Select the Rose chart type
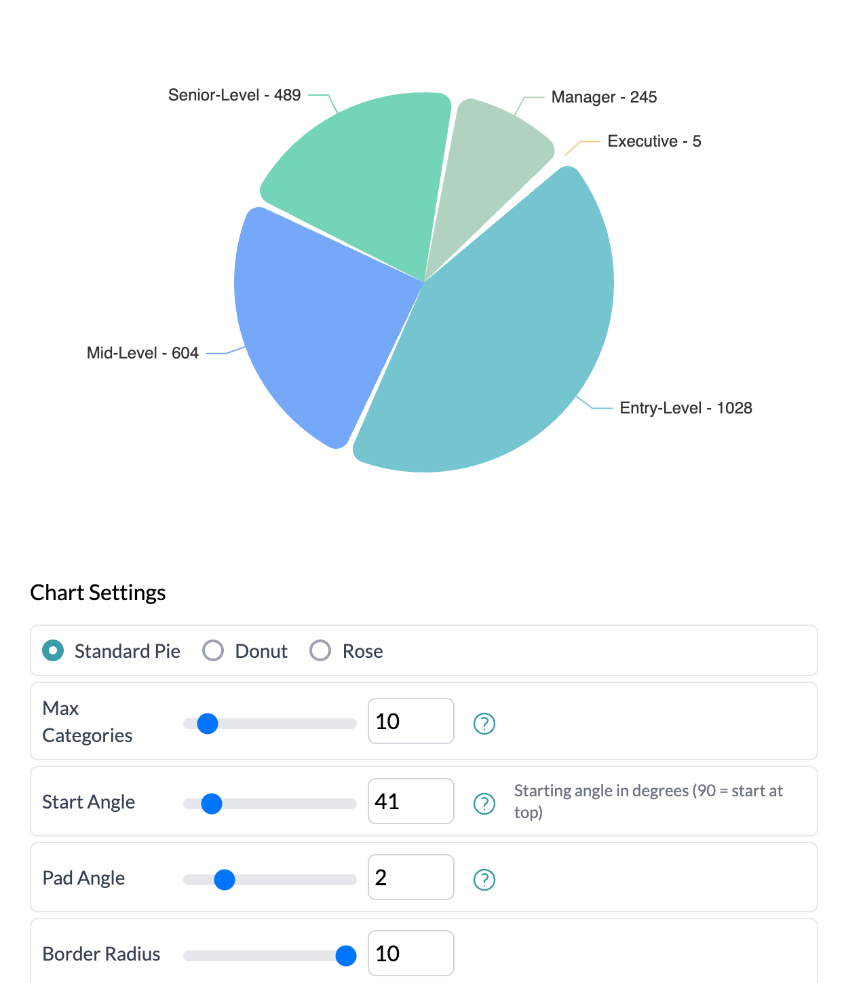 click(320, 650)
